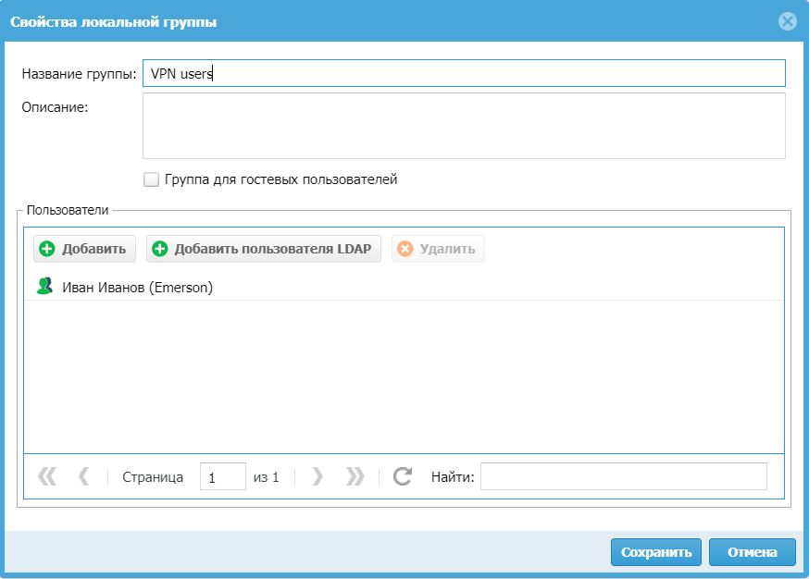This screenshot has width=809, height=579.
Task: Go to next page with single-right arrow
Action: (317, 476)
